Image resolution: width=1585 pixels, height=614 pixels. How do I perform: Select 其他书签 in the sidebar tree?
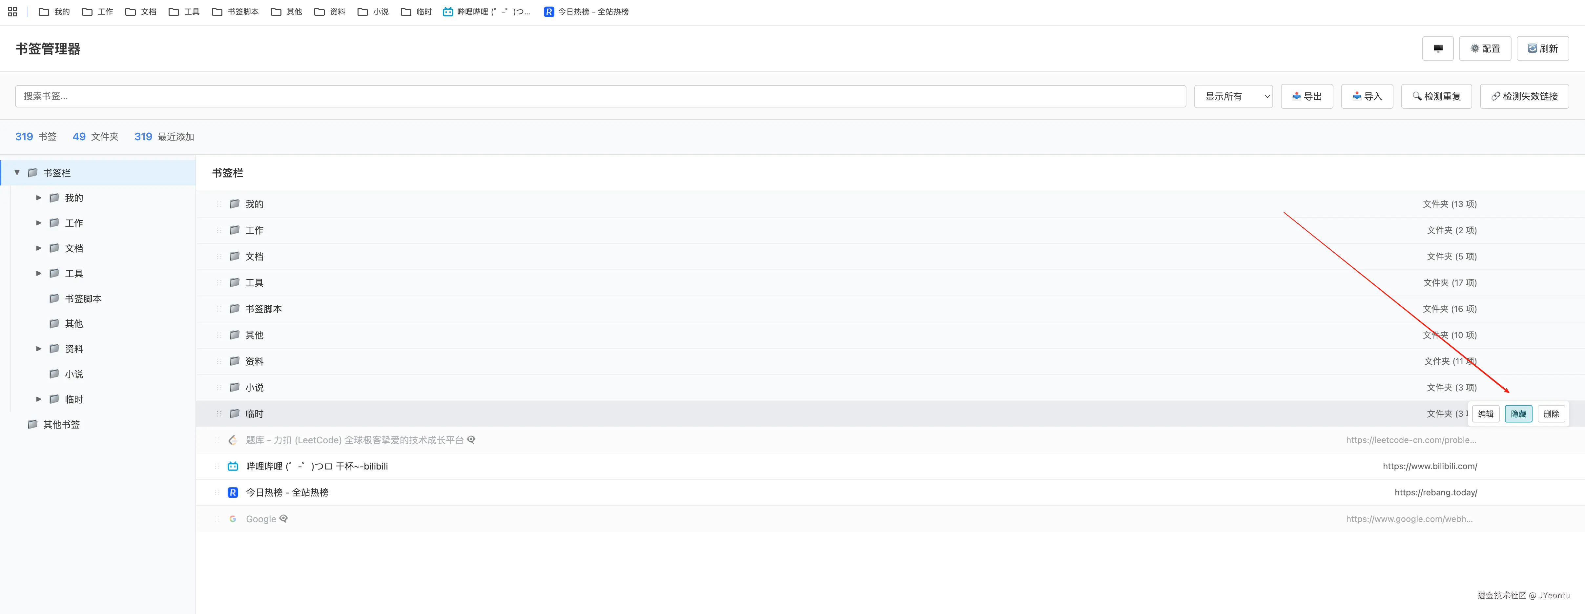coord(61,425)
